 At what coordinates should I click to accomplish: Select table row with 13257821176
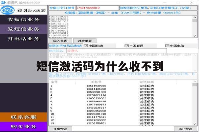tap(121, 95)
